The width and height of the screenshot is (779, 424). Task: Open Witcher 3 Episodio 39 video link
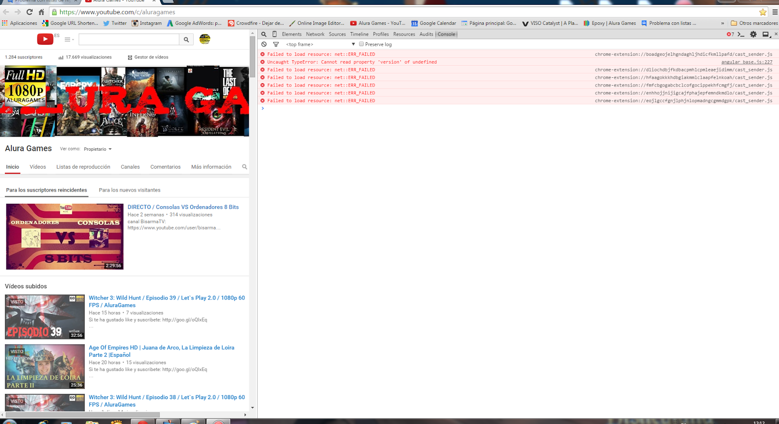tap(167, 301)
